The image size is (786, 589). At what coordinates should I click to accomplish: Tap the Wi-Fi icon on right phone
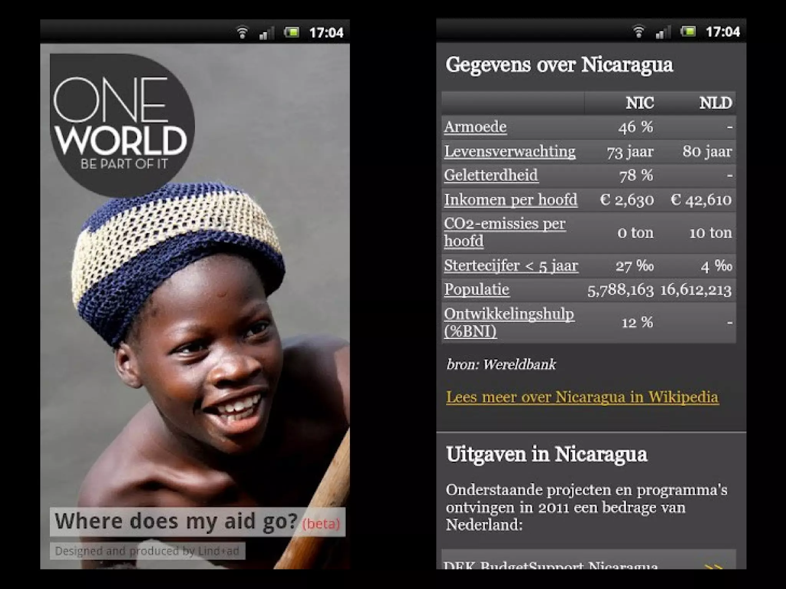tap(639, 31)
